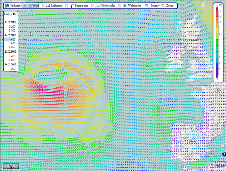Image resolution: width=226 pixels, height=171 pixels.
Task: Enable the Luftdruck checkbox
Action: pos(43,5)
